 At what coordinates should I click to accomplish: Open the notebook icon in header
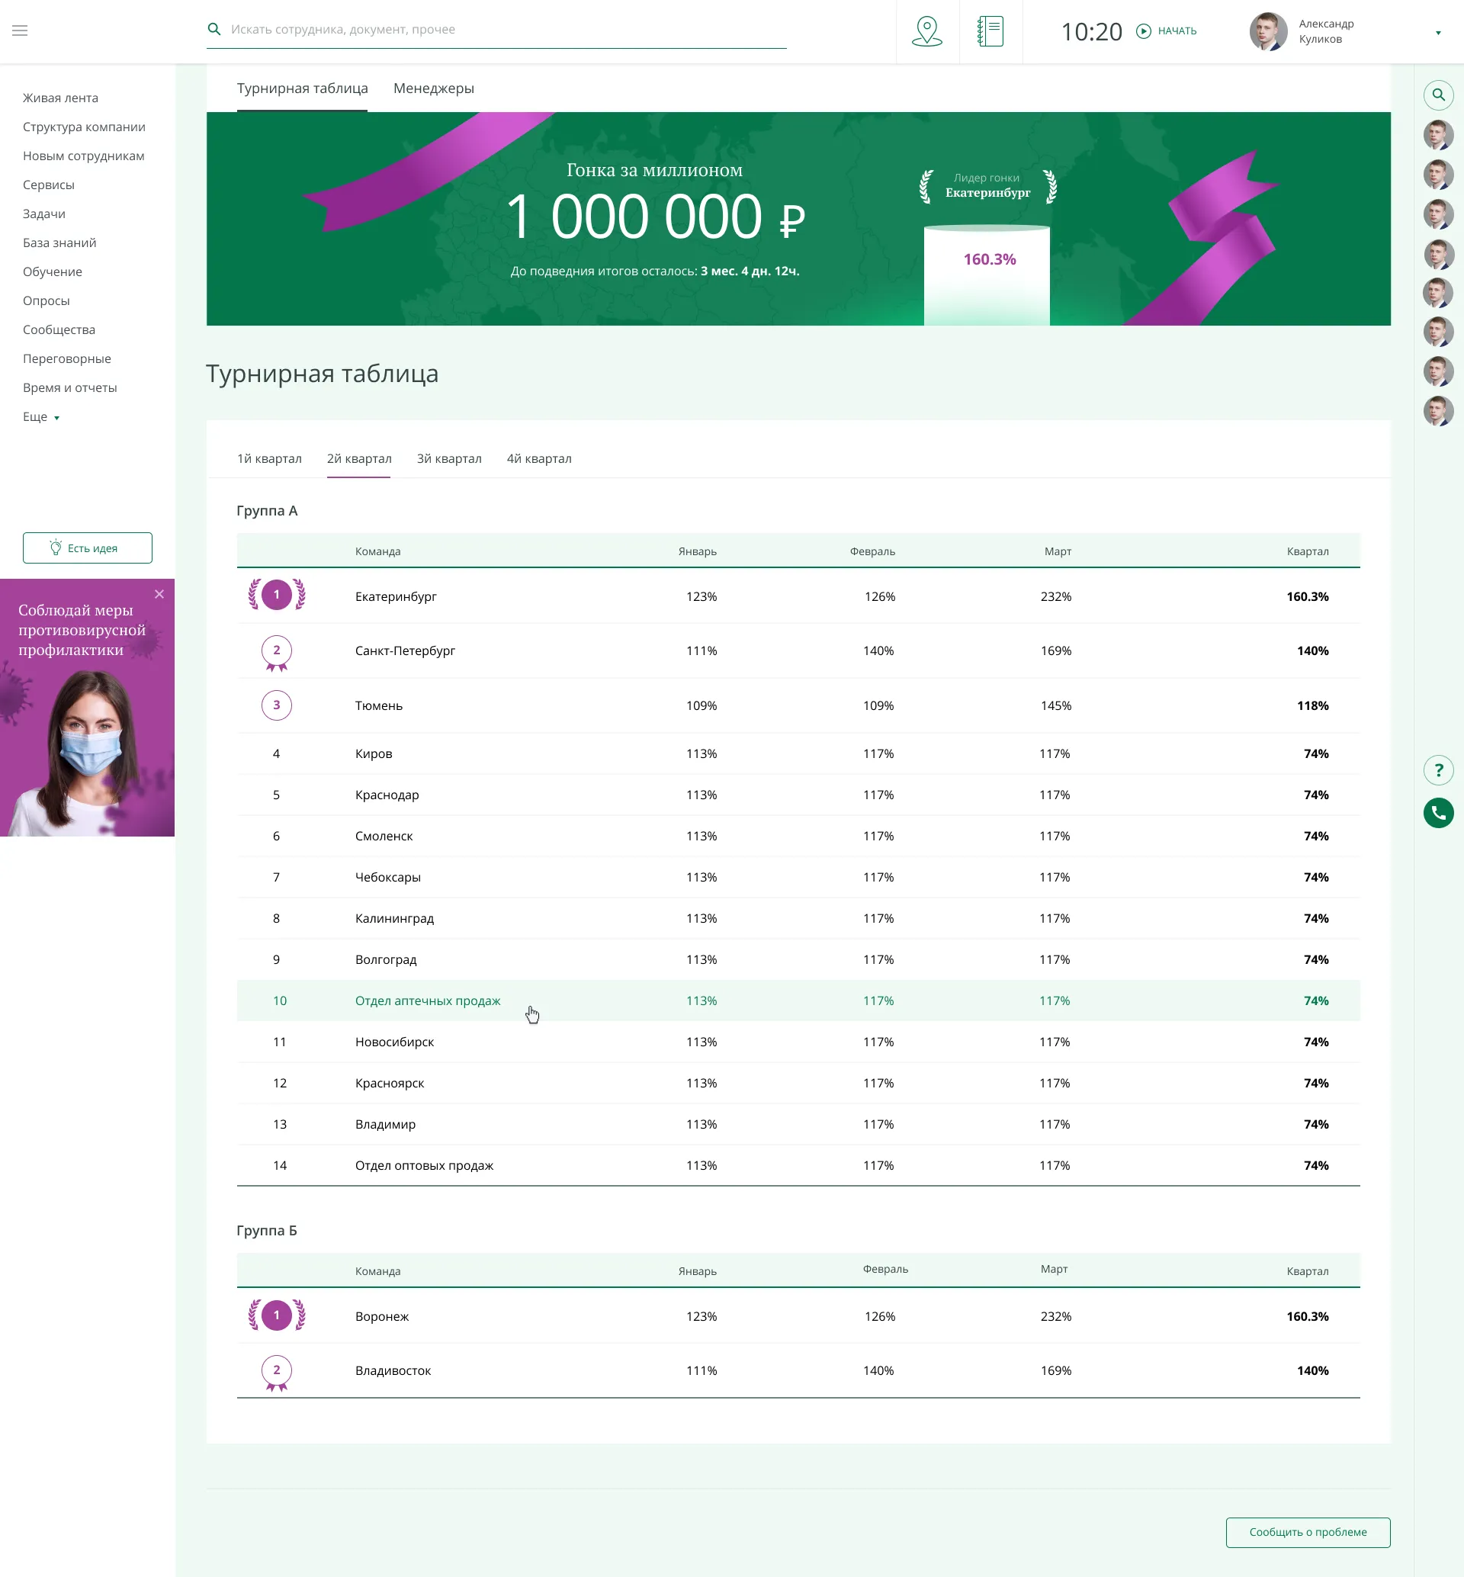tap(990, 32)
